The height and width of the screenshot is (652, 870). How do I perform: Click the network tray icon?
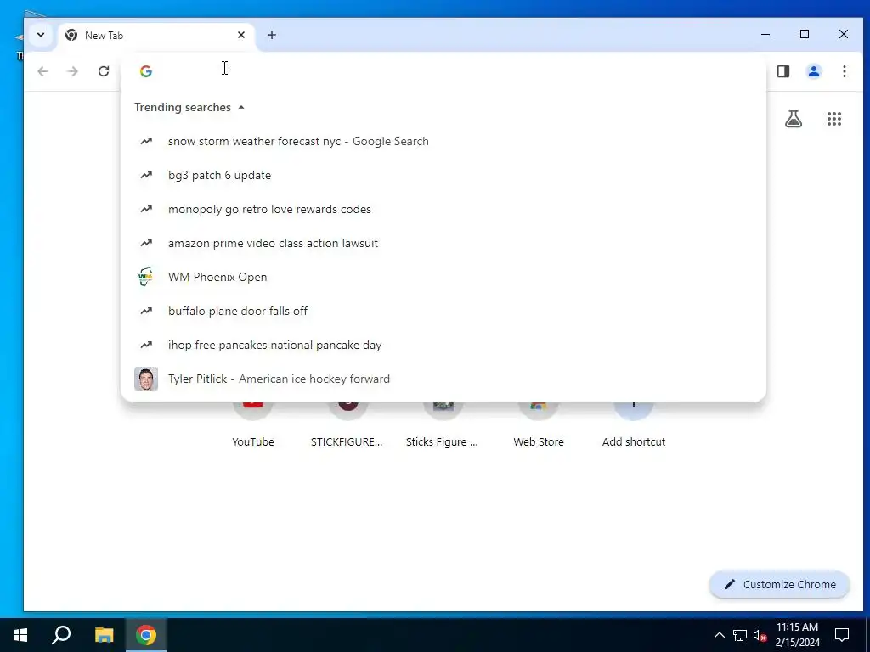click(x=740, y=635)
